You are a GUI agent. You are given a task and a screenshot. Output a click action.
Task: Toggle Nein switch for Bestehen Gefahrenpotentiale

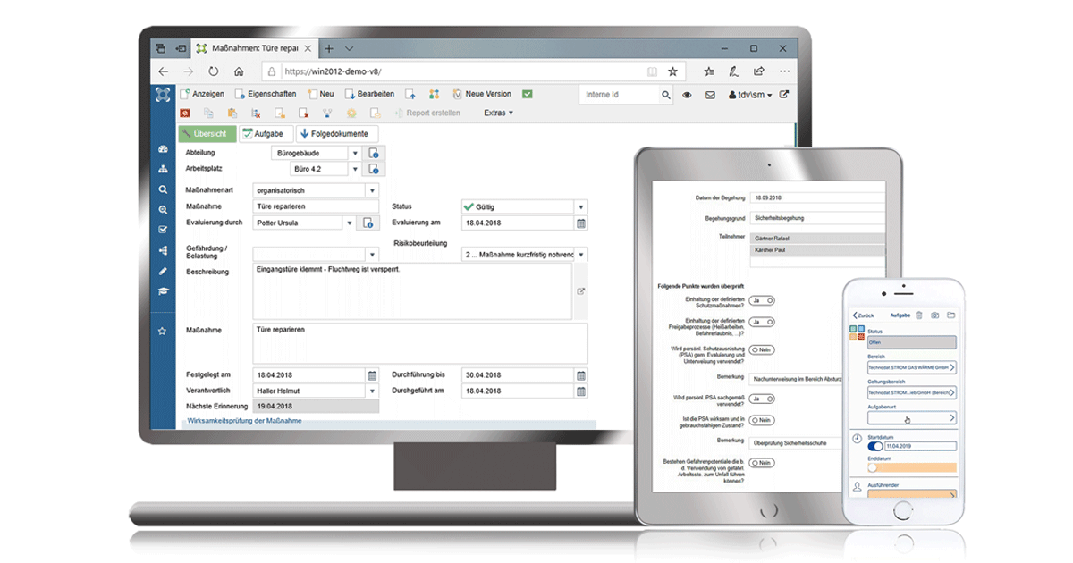pyautogui.click(x=763, y=463)
